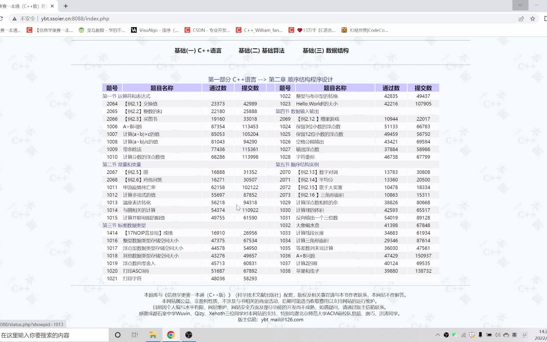Switch to Chrome in taskbar

click(171, 335)
